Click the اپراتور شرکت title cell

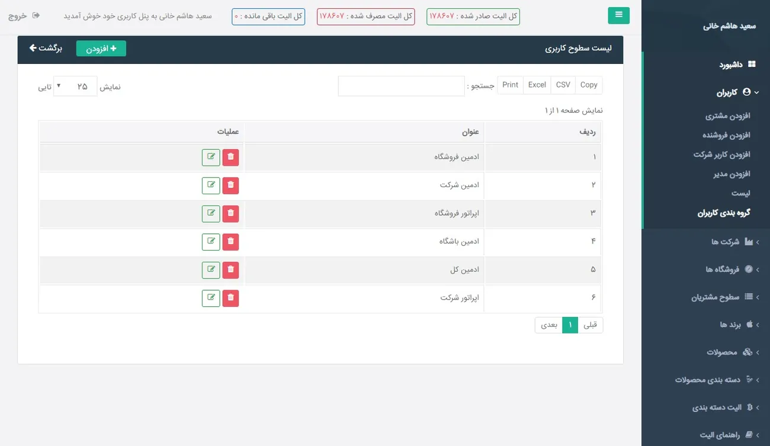364,298
